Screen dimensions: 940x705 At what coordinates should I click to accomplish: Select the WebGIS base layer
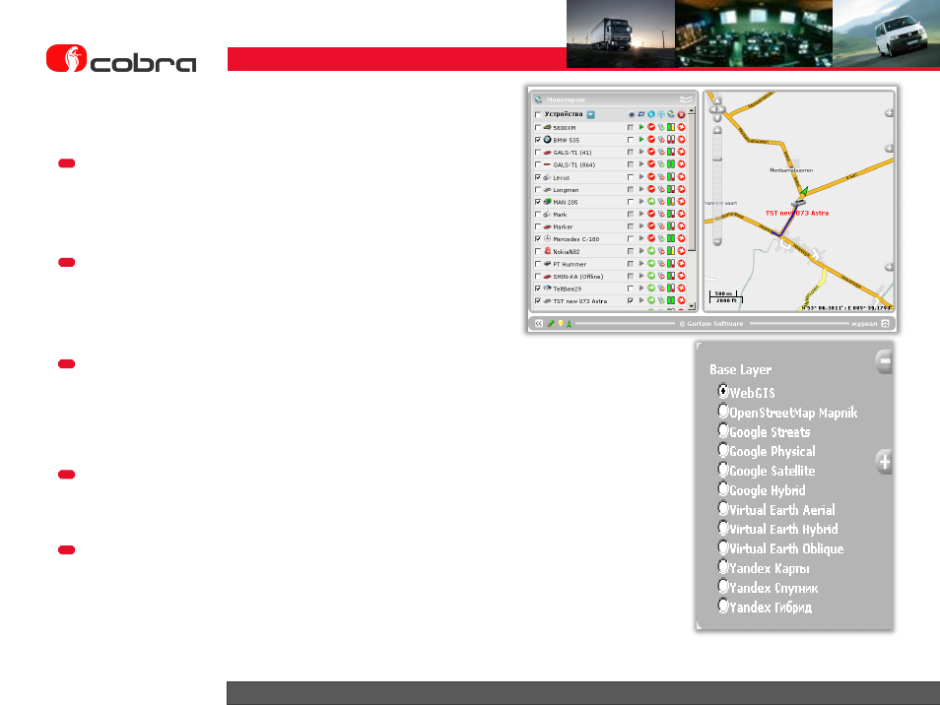tap(723, 392)
